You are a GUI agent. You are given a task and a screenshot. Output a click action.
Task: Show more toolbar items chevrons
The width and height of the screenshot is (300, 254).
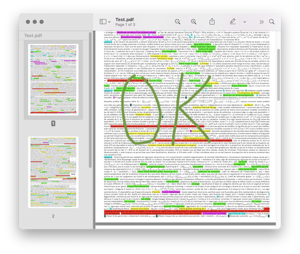point(261,22)
